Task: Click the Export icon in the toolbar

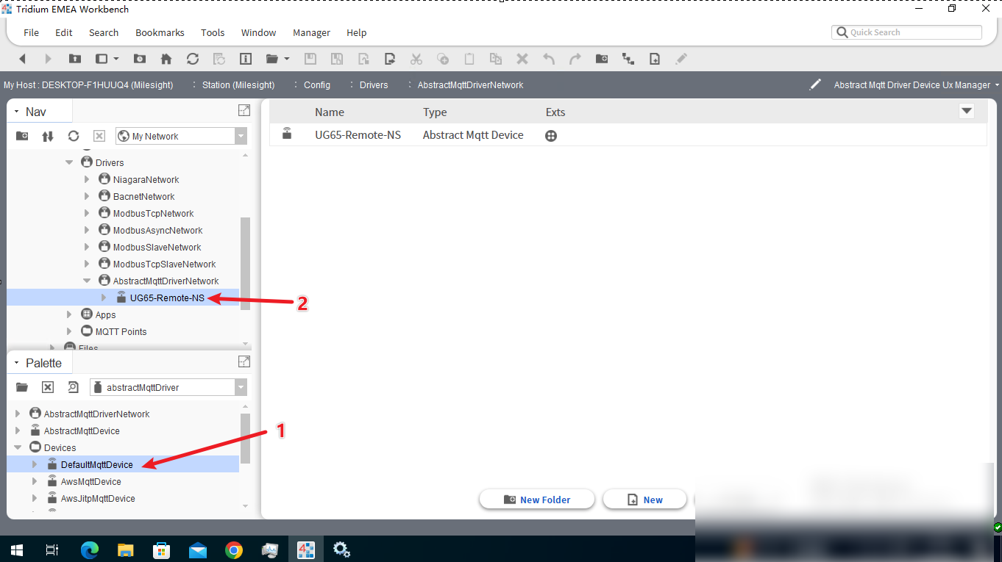Action: (x=390, y=59)
